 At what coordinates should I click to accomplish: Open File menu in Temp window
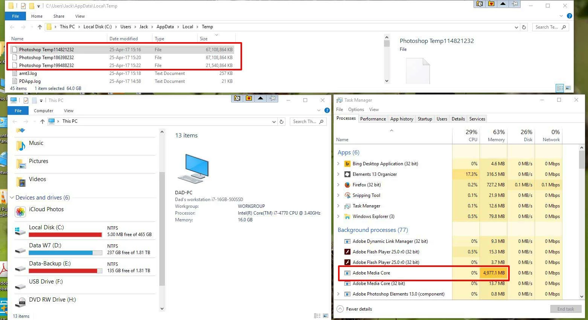(15, 16)
